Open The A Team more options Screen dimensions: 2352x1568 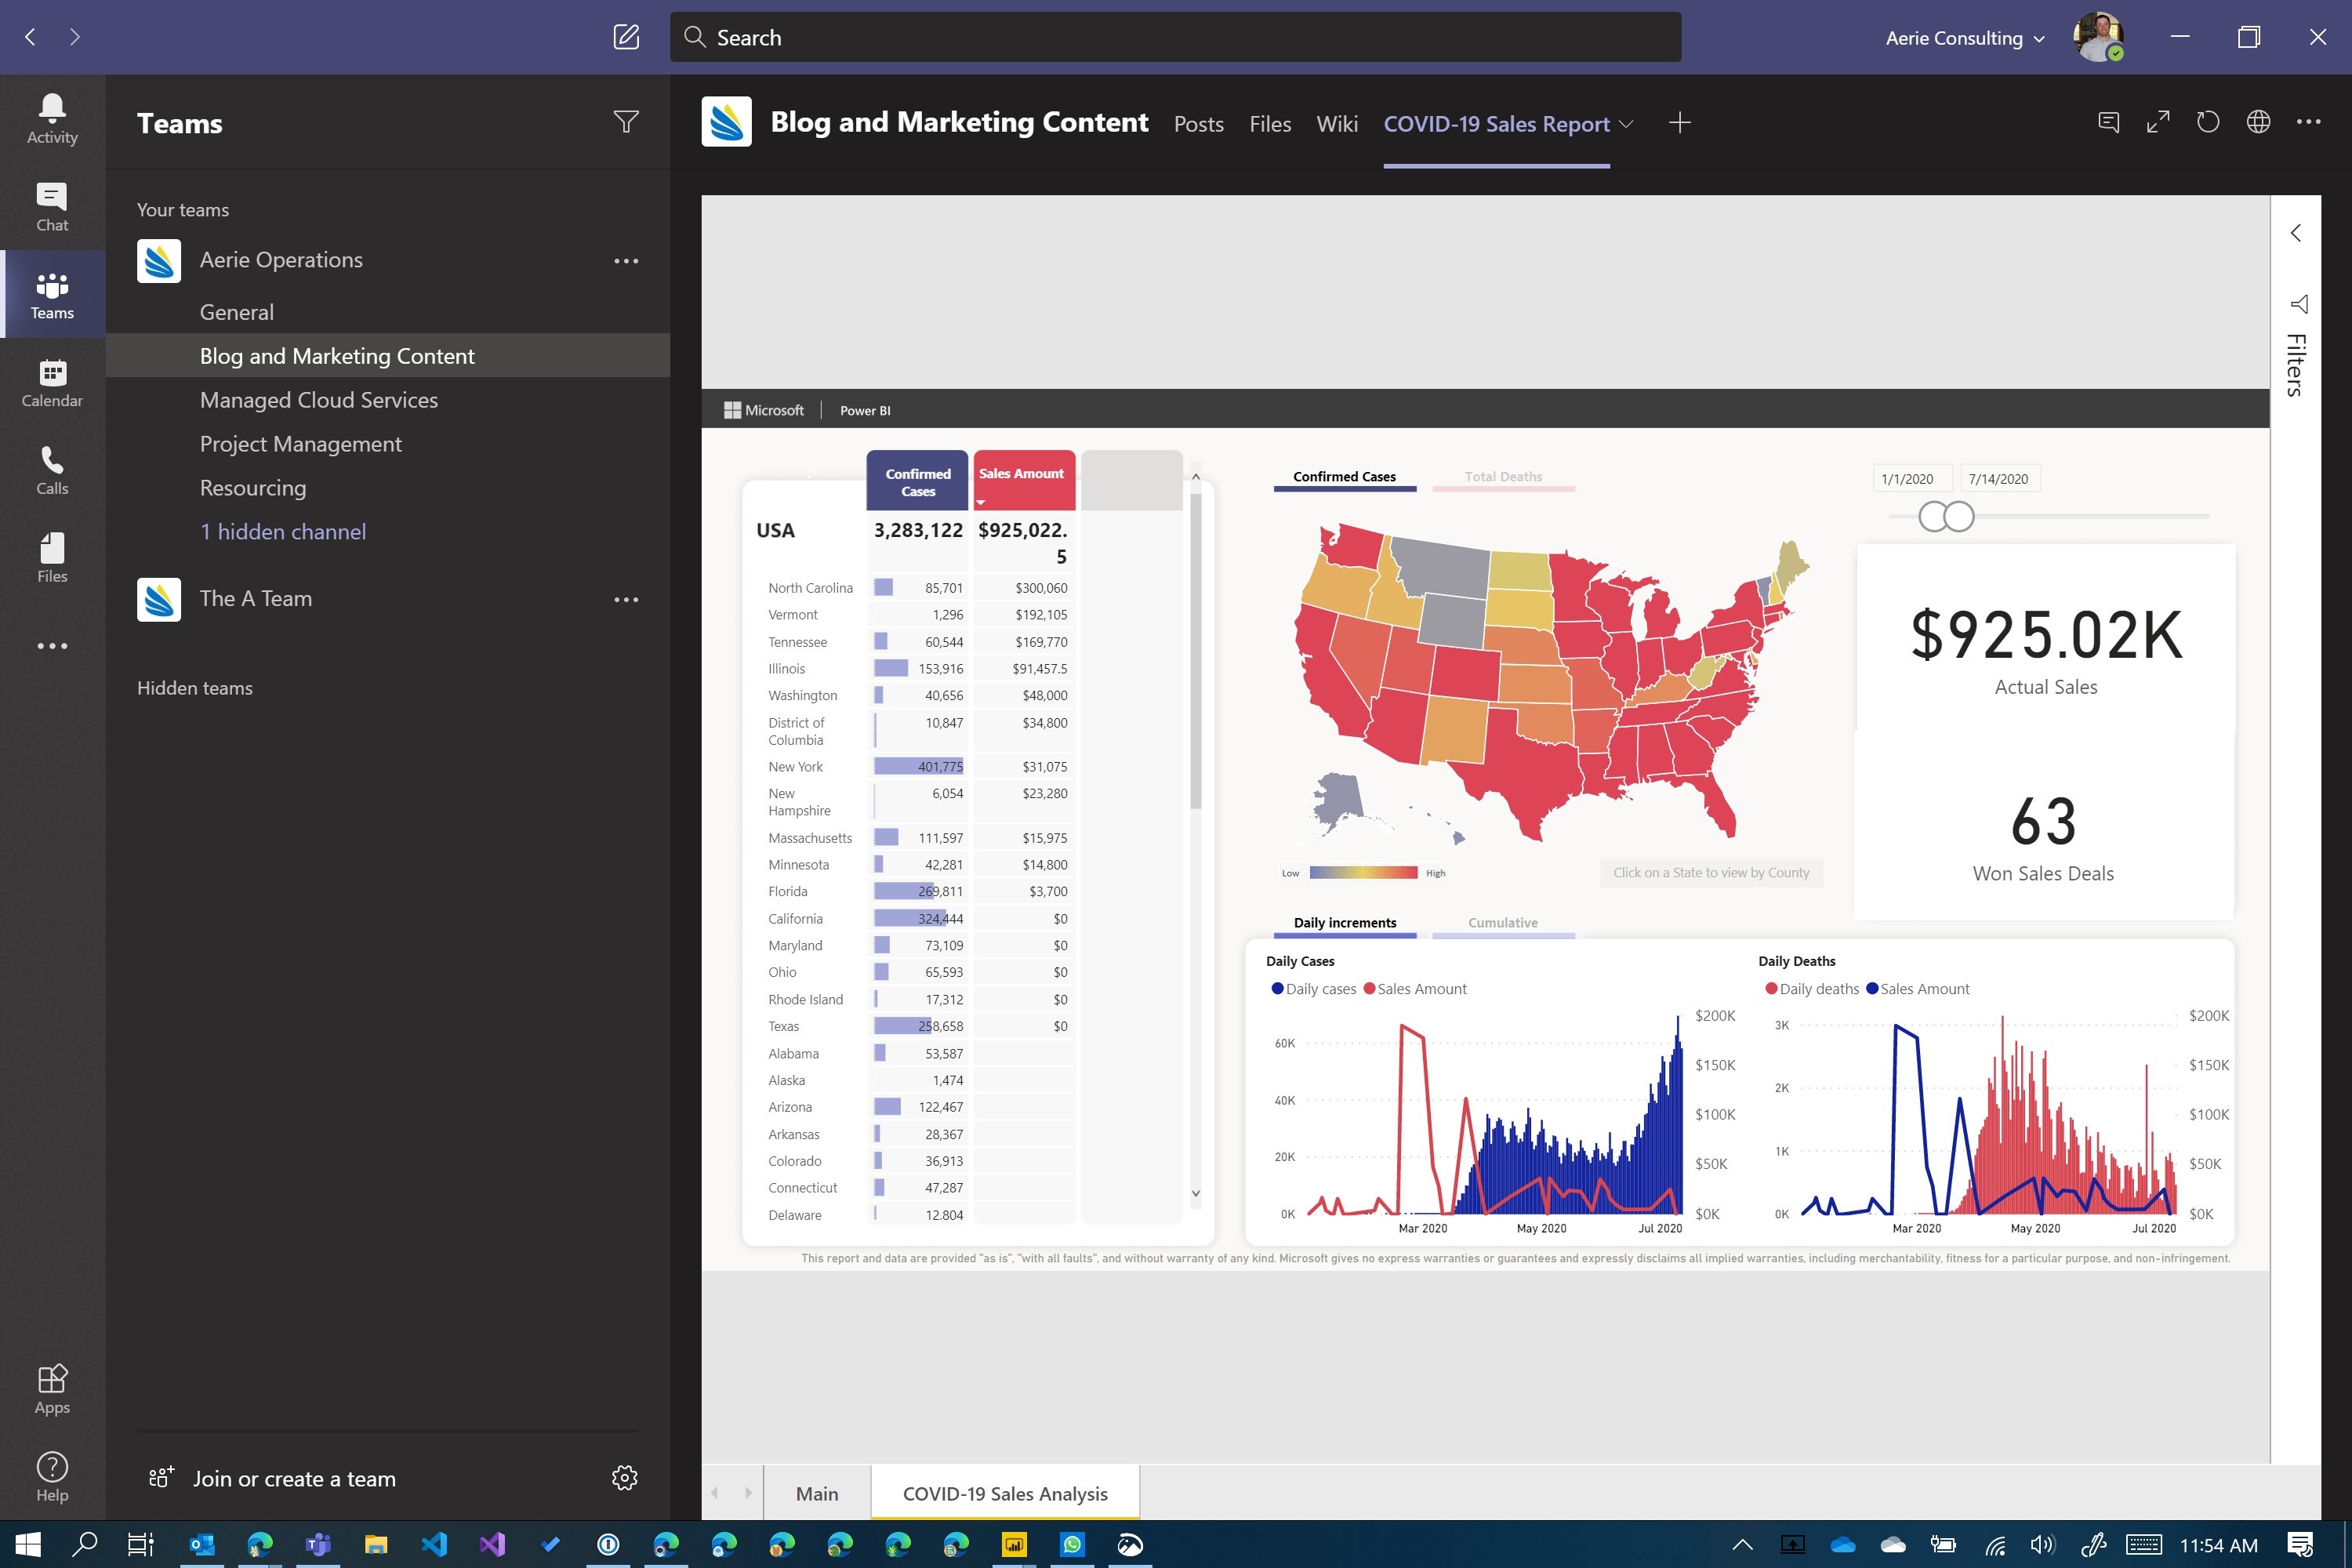tap(626, 600)
